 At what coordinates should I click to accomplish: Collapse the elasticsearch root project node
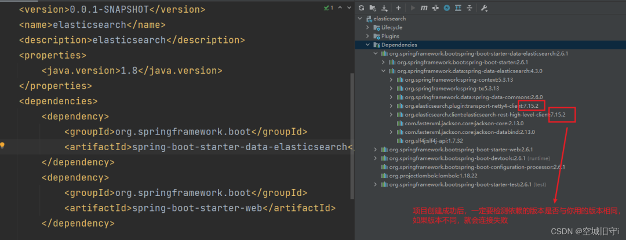point(361,19)
